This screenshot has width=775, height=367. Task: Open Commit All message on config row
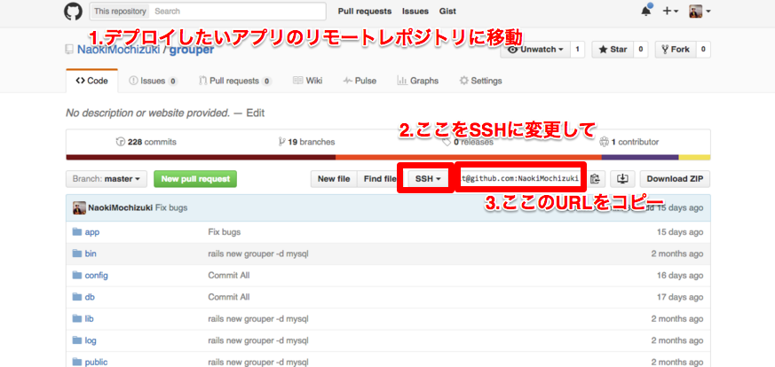229,275
